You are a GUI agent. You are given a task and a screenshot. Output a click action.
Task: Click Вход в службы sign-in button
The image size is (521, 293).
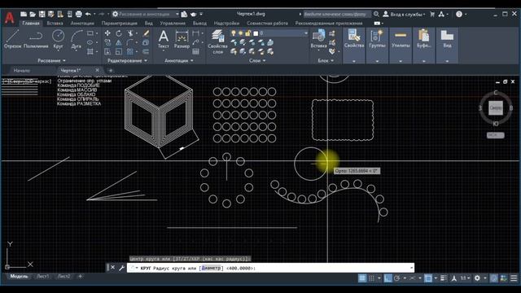point(404,14)
